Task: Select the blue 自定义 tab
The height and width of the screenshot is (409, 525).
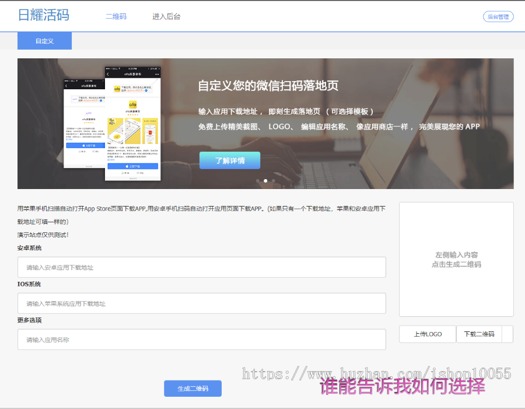Action: tap(44, 40)
